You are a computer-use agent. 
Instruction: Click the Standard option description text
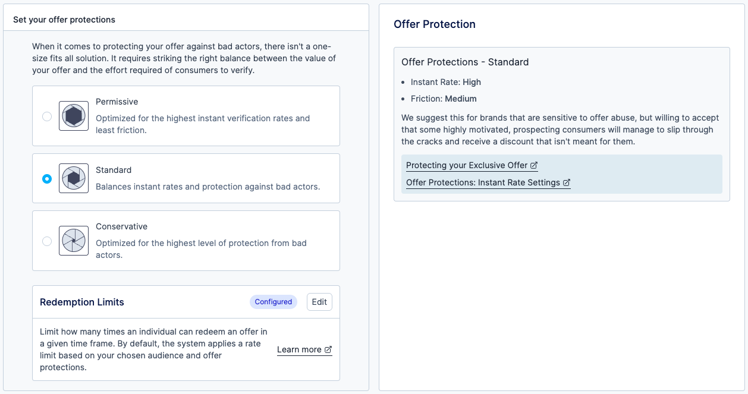pyautogui.click(x=208, y=187)
